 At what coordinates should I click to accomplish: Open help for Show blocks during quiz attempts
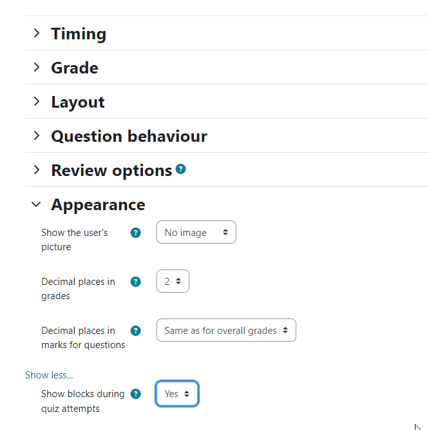(x=136, y=394)
